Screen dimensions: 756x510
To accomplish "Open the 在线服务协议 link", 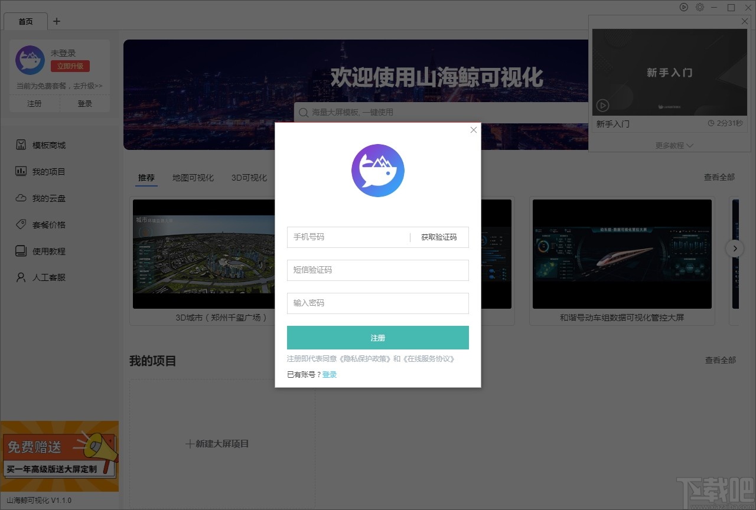I will (x=429, y=359).
